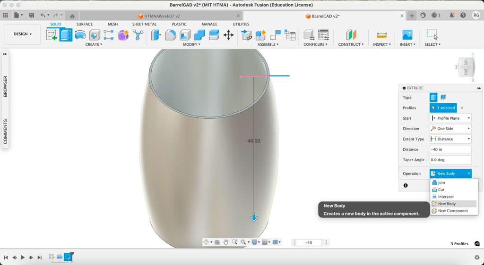484x265 pixels.
Task: Select the Pan hand tool
Action: pyautogui.click(x=226, y=242)
